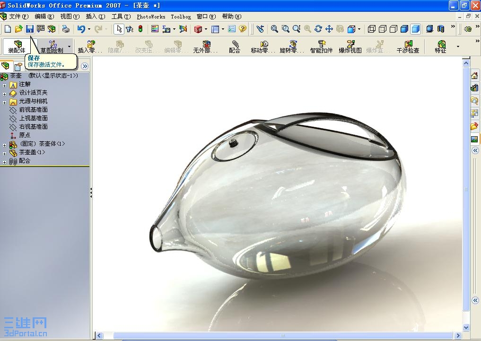Click the 配合 mate button
This screenshot has width=481, height=341.
click(235, 47)
